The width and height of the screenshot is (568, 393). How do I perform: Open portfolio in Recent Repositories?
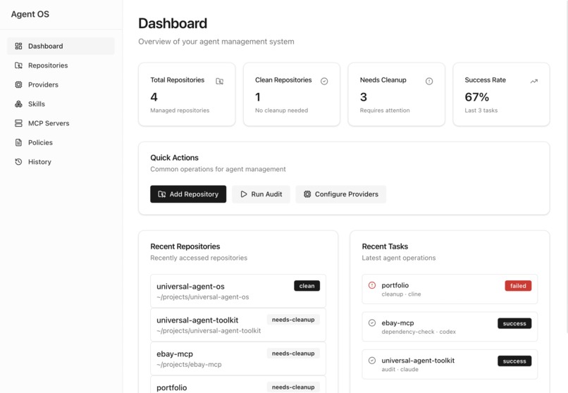point(238,385)
